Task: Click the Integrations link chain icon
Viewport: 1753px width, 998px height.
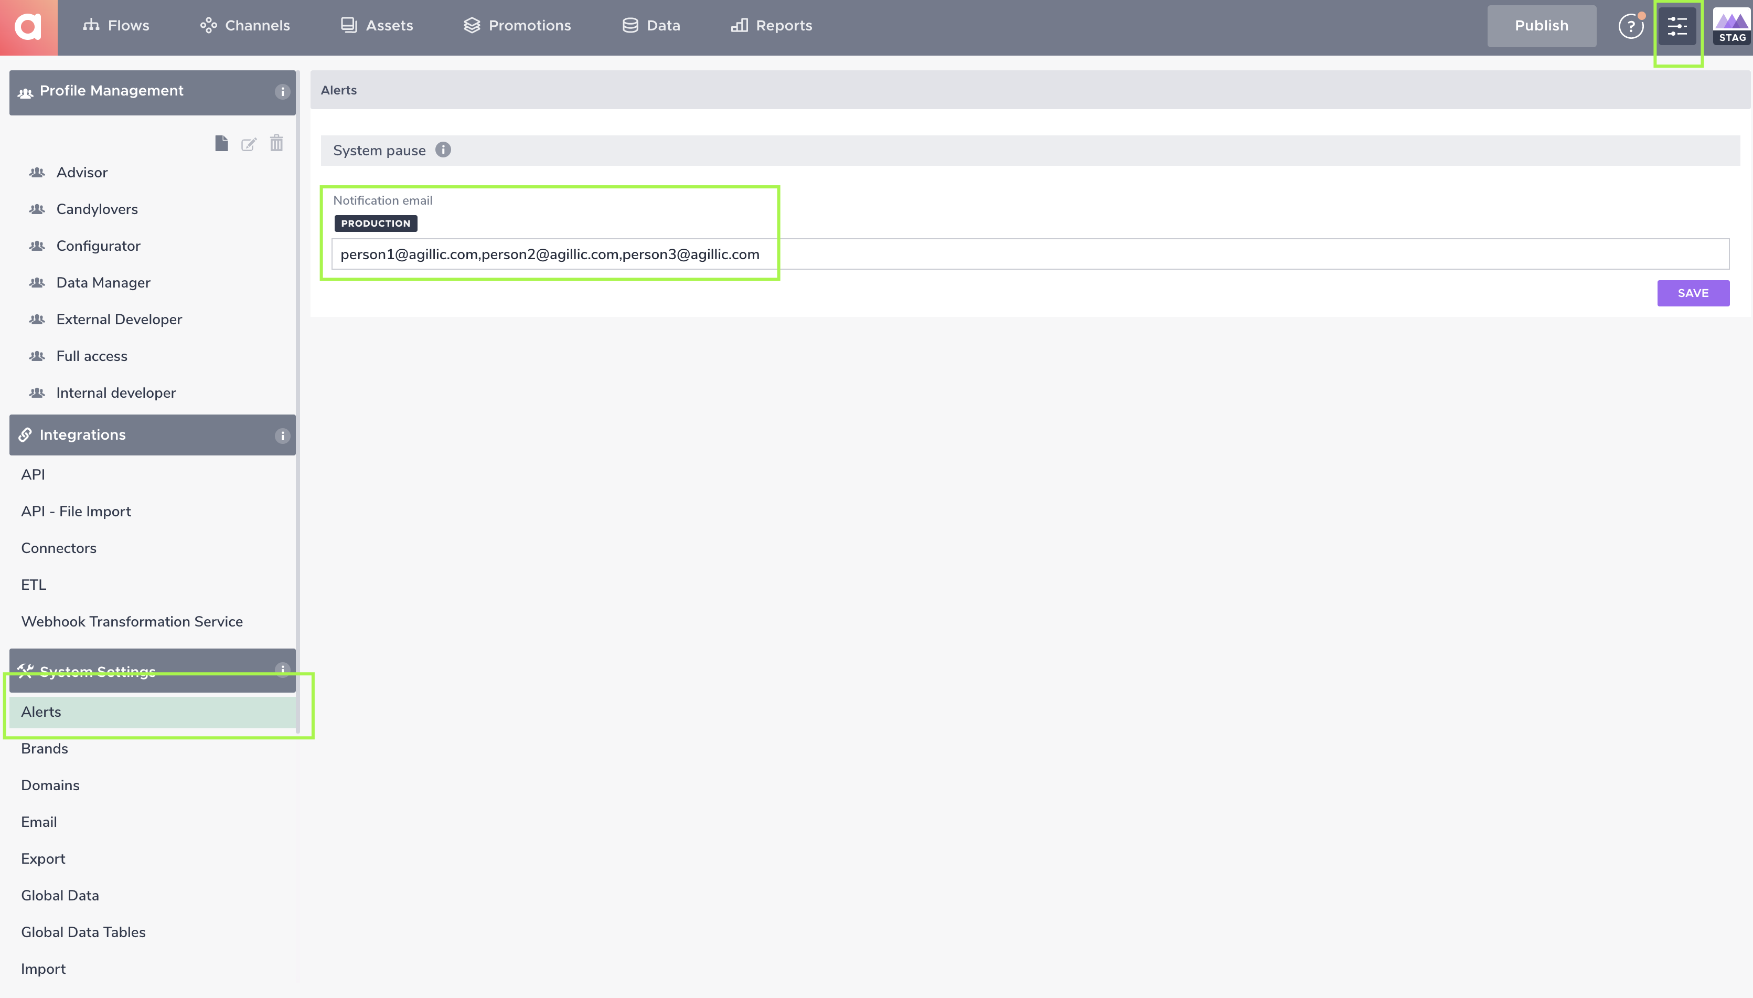Action: tap(25, 434)
